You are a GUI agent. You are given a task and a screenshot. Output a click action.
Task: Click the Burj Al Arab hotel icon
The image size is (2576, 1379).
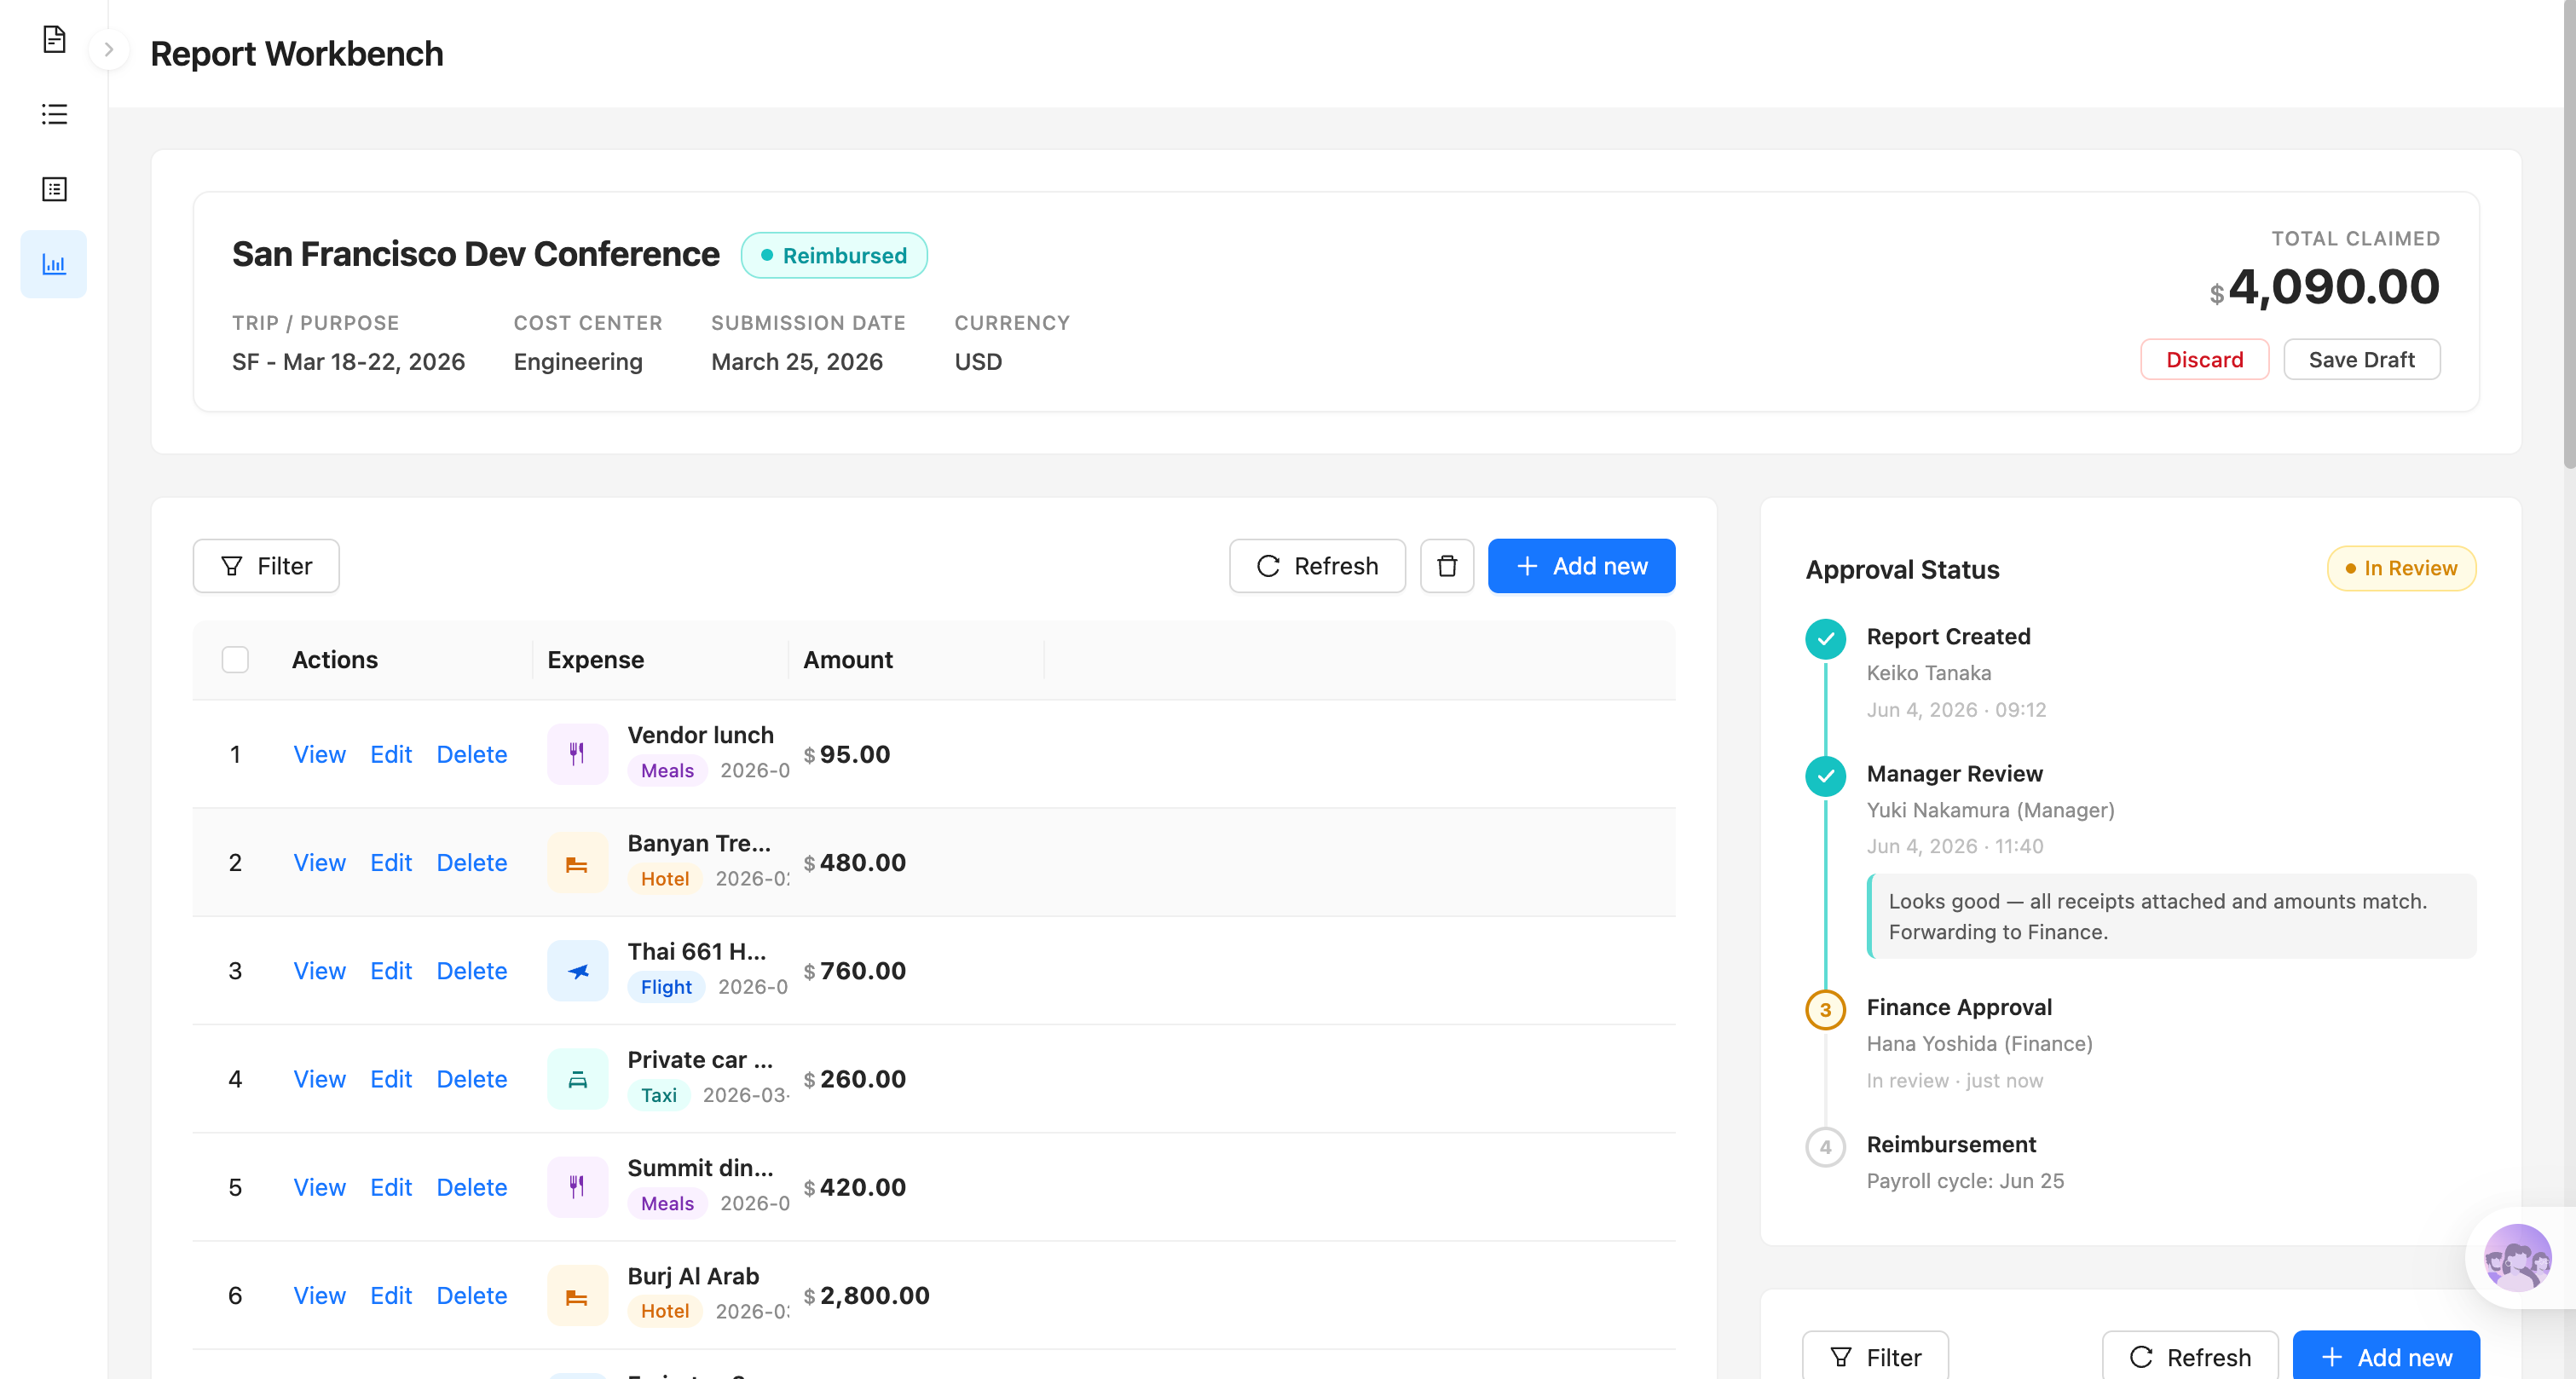(577, 1295)
